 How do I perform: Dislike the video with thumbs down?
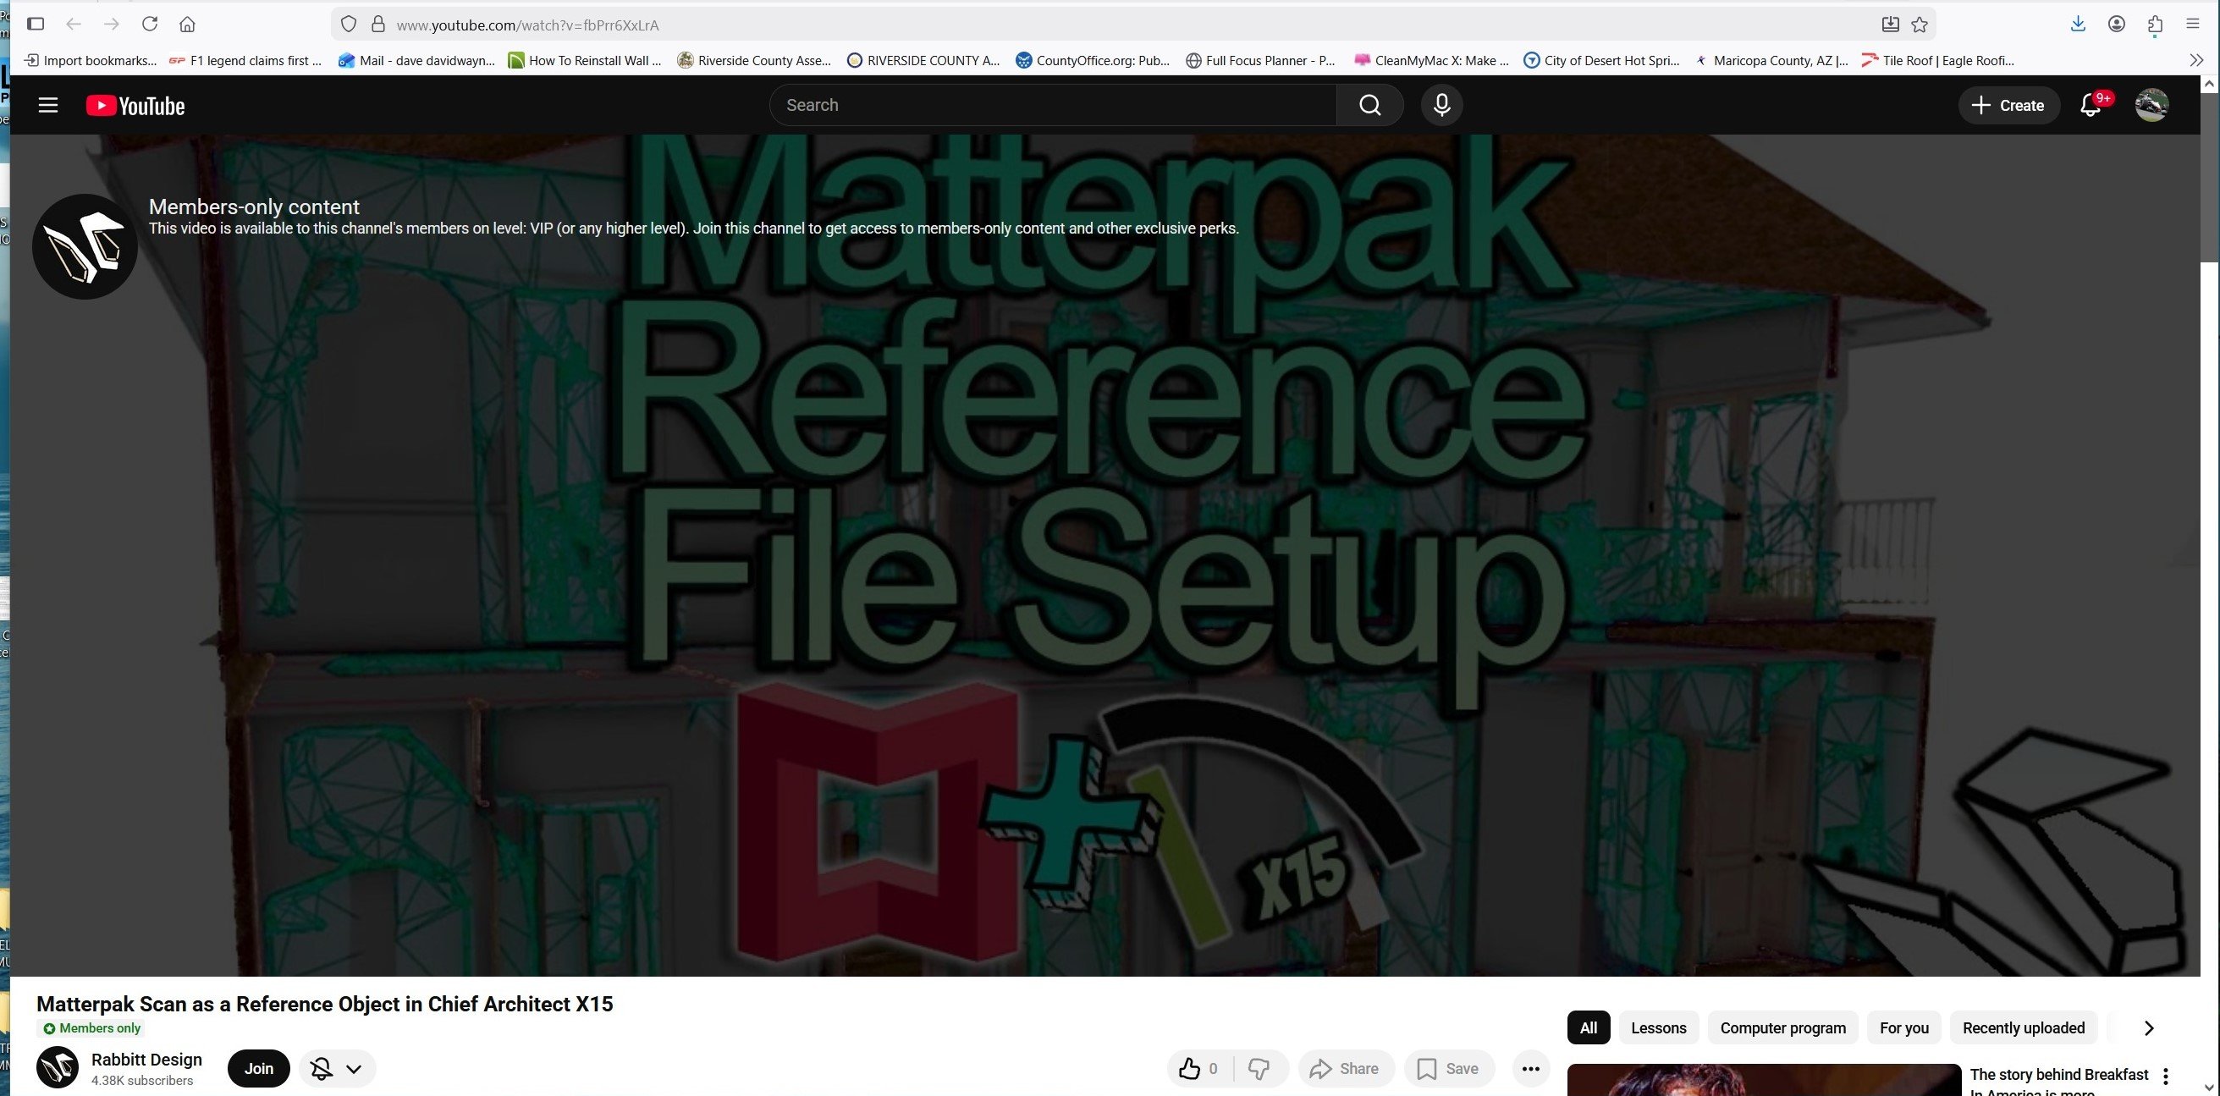(x=1259, y=1068)
